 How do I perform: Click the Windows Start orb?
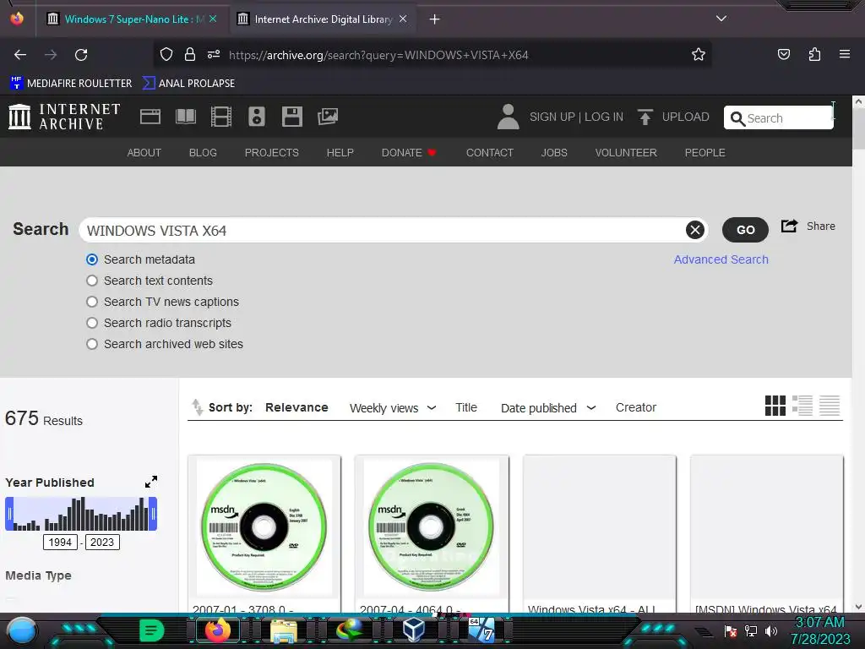click(x=21, y=632)
